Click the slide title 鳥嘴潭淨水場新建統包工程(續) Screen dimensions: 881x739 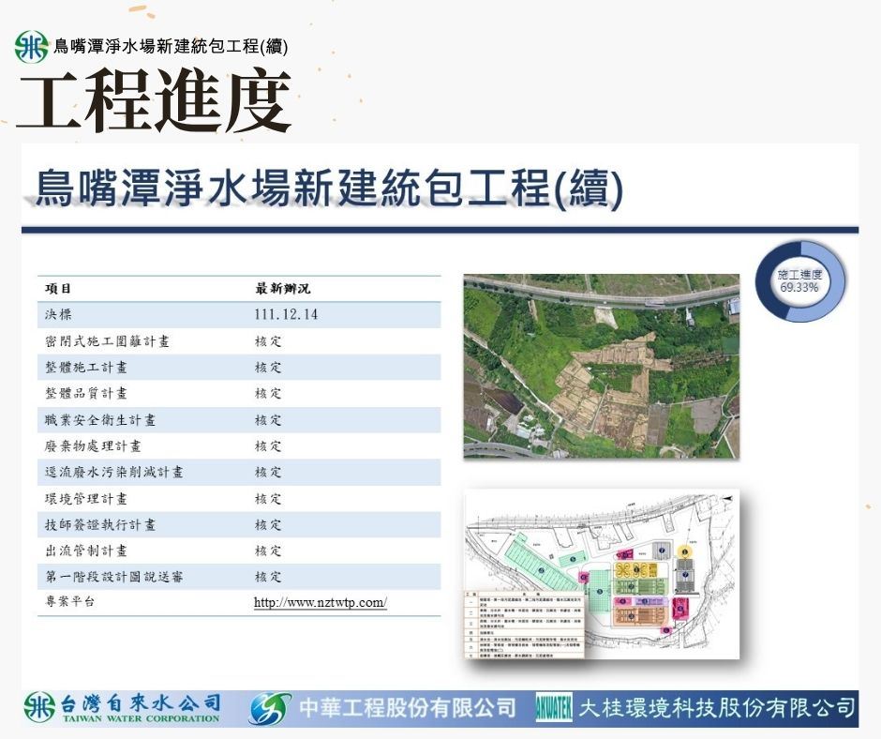coord(328,189)
